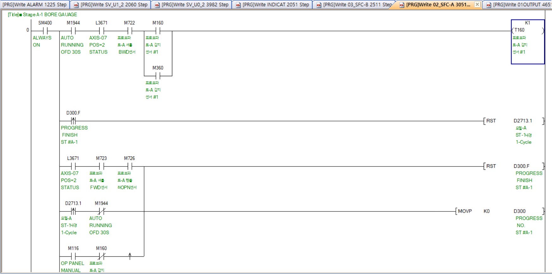Image resolution: width=552 pixels, height=274 pixels.
Task: Select the normally closed M160 contact beside M116
Action: tap(101, 256)
